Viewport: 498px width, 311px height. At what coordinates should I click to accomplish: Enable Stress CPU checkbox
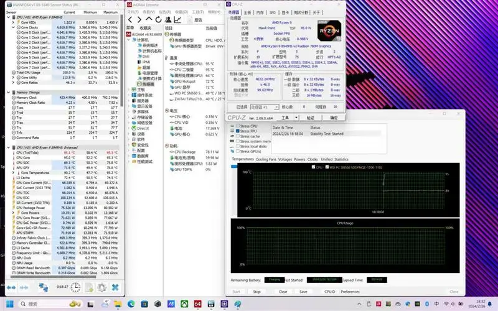(x=238, y=126)
